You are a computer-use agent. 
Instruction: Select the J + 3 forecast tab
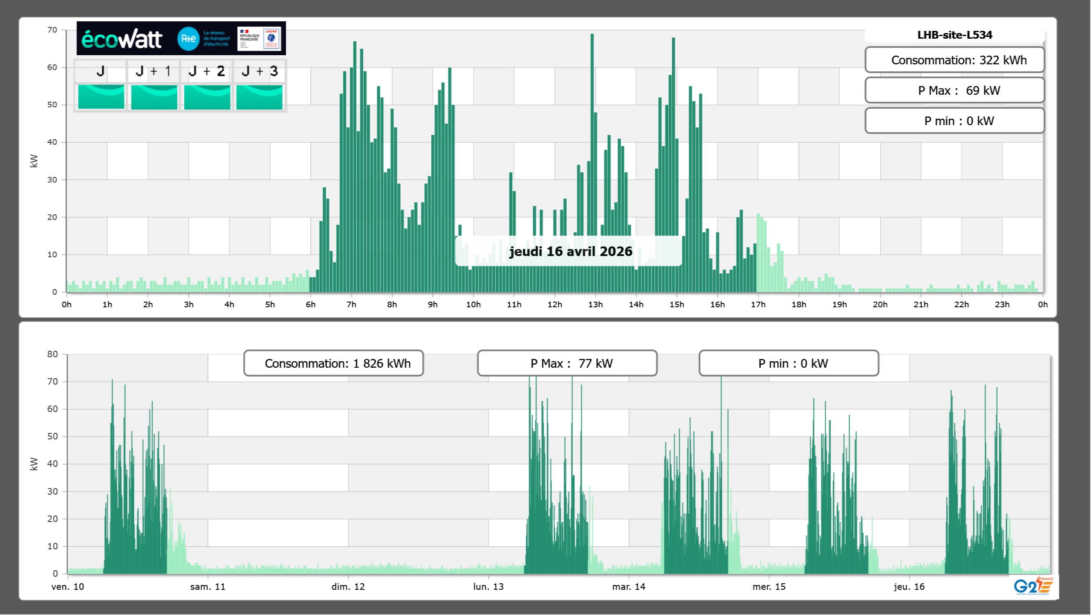pos(259,71)
